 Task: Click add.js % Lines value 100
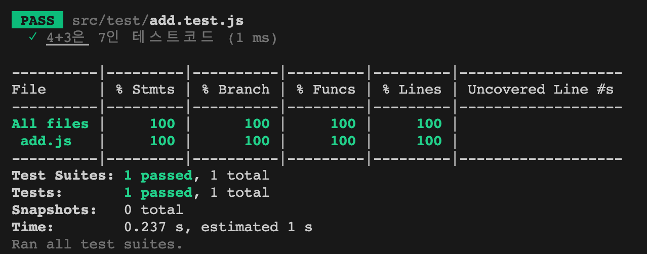[429, 141]
